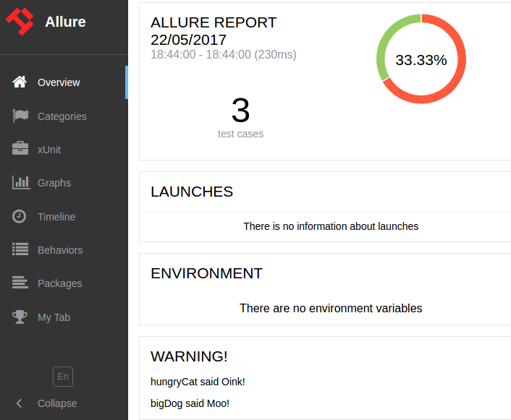
Task: Click 'There is no information about launches'
Action: click(x=331, y=226)
